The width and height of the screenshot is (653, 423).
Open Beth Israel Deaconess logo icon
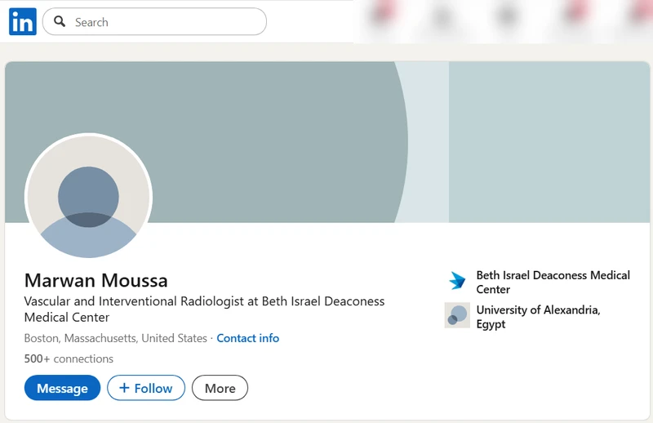[x=457, y=282]
